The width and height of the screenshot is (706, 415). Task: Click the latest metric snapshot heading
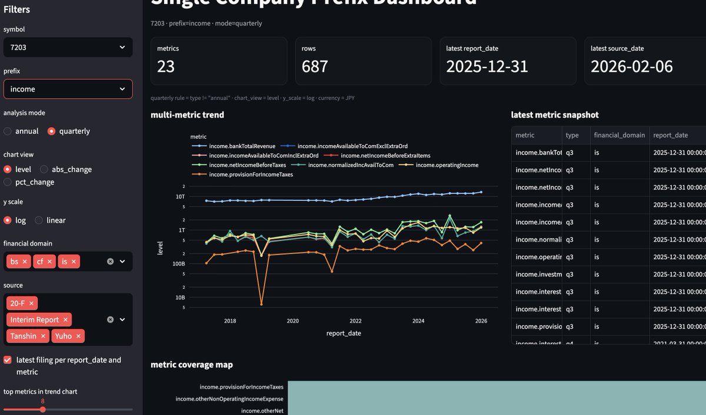coord(555,115)
